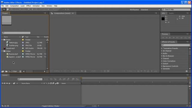Click the third timeline bottom-left icon
Viewport: 192px width, 108px height.
(x=8, y=106)
